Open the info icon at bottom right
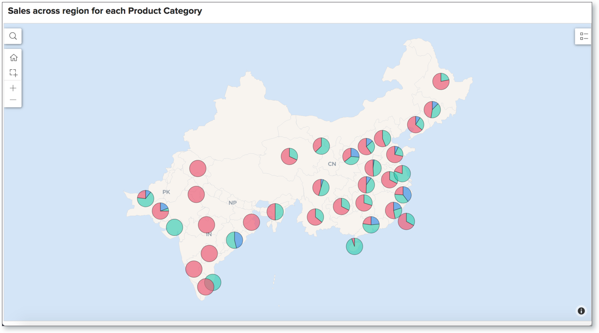This screenshot has height=333, width=599. tap(581, 311)
